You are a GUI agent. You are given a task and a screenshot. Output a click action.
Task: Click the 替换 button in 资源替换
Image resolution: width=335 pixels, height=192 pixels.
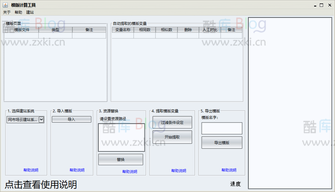pyautogui.click(x=121, y=159)
